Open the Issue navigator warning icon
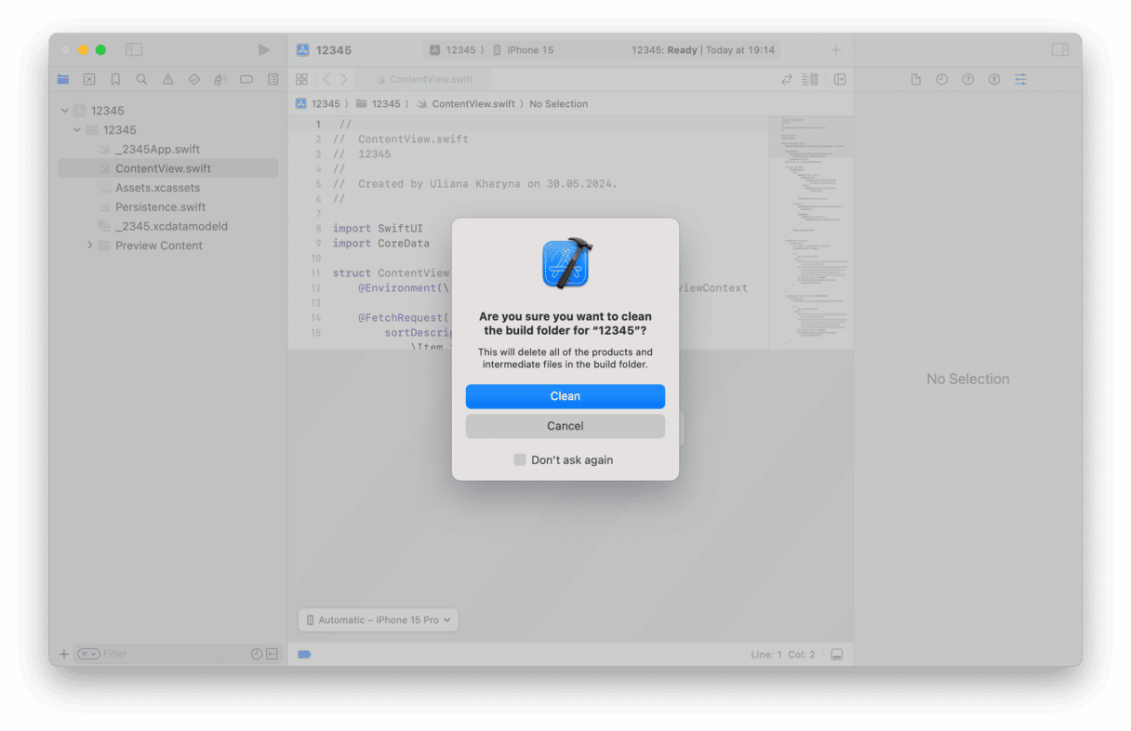 pos(167,80)
